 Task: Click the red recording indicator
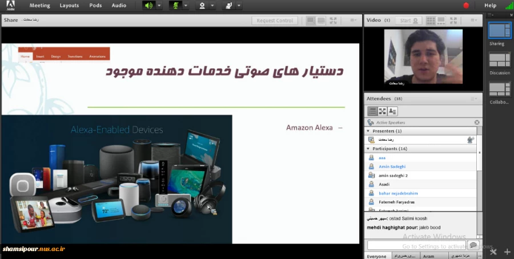466,5
